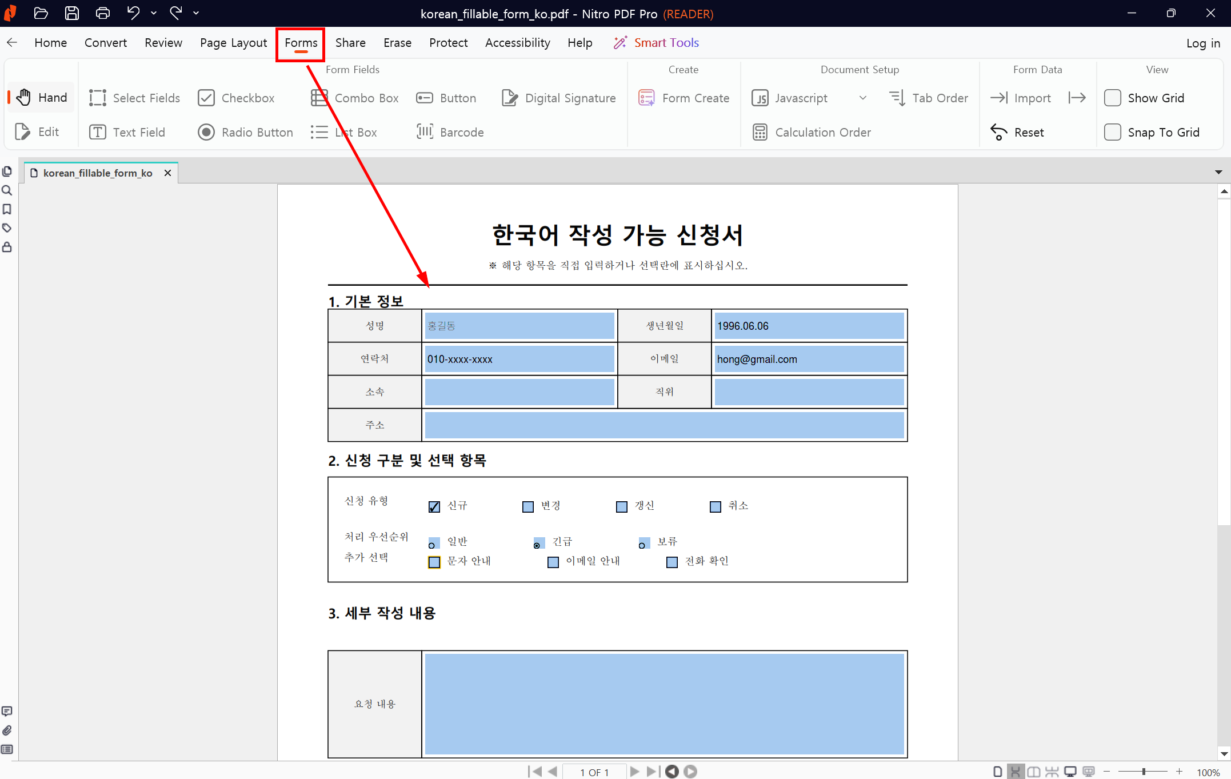Screen dimensions: 1231x779
Task: Click the Log in link
Action: pos(1203,43)
